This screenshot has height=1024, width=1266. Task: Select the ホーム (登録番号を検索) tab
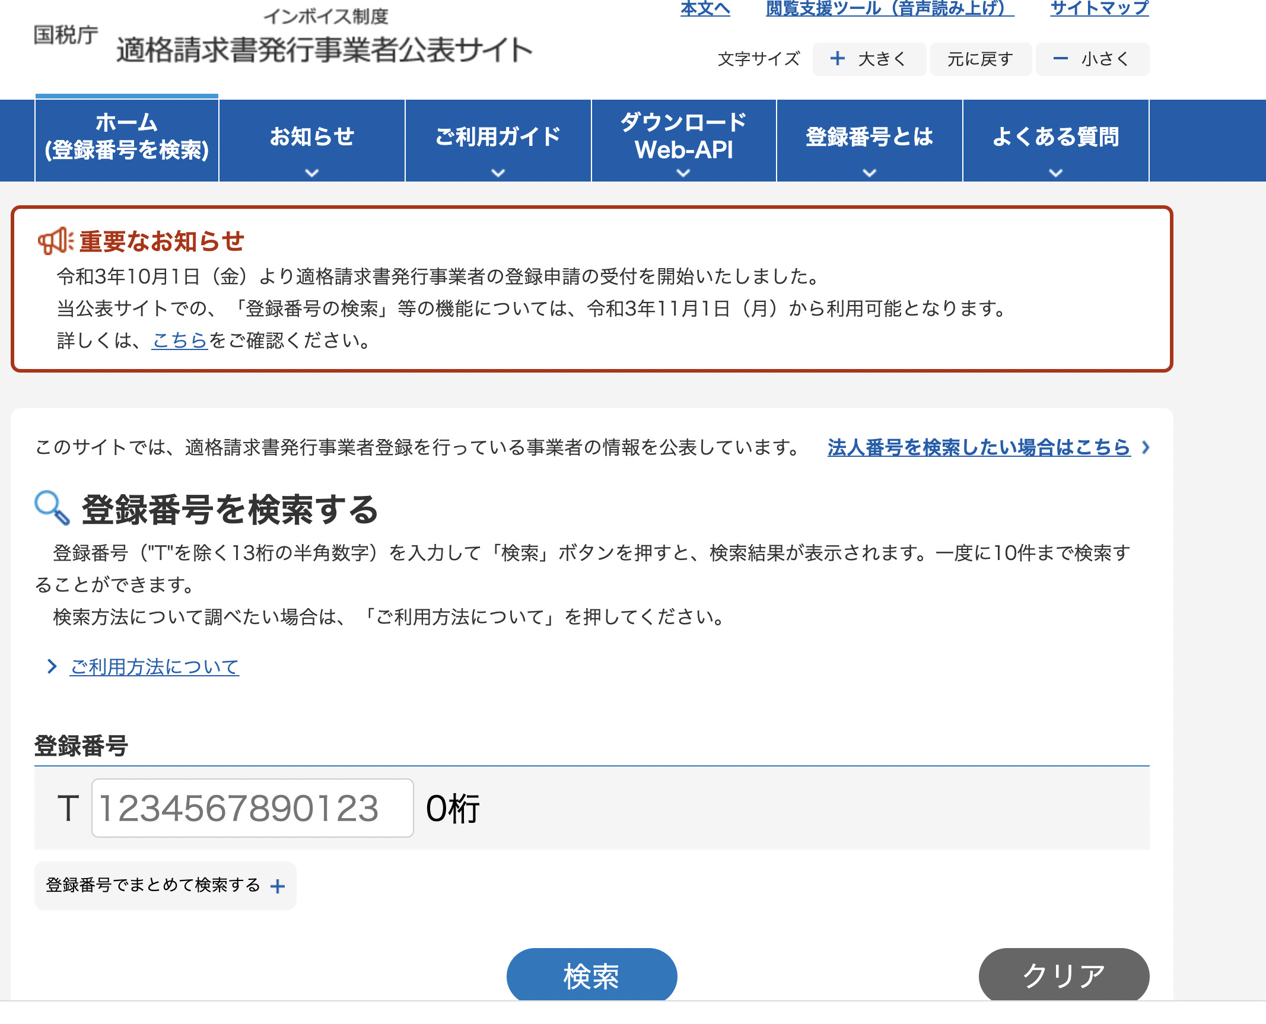click(x=127, y=137)
